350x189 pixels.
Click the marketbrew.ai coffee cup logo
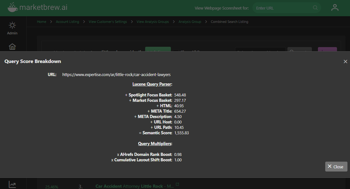(13, 7)
